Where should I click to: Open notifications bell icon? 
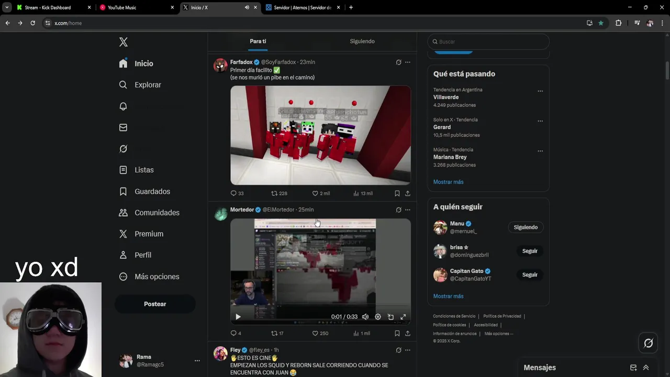pos(123,106)
